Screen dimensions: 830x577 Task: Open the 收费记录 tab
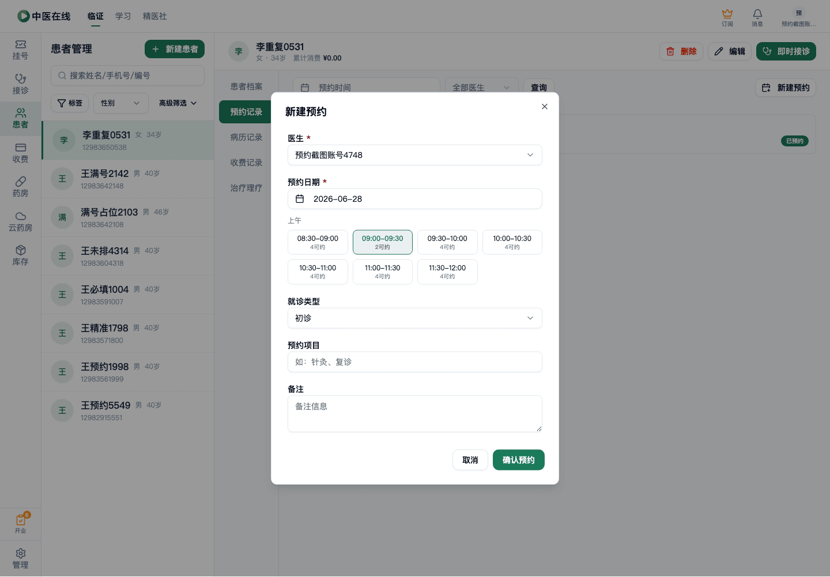[246, 163]
